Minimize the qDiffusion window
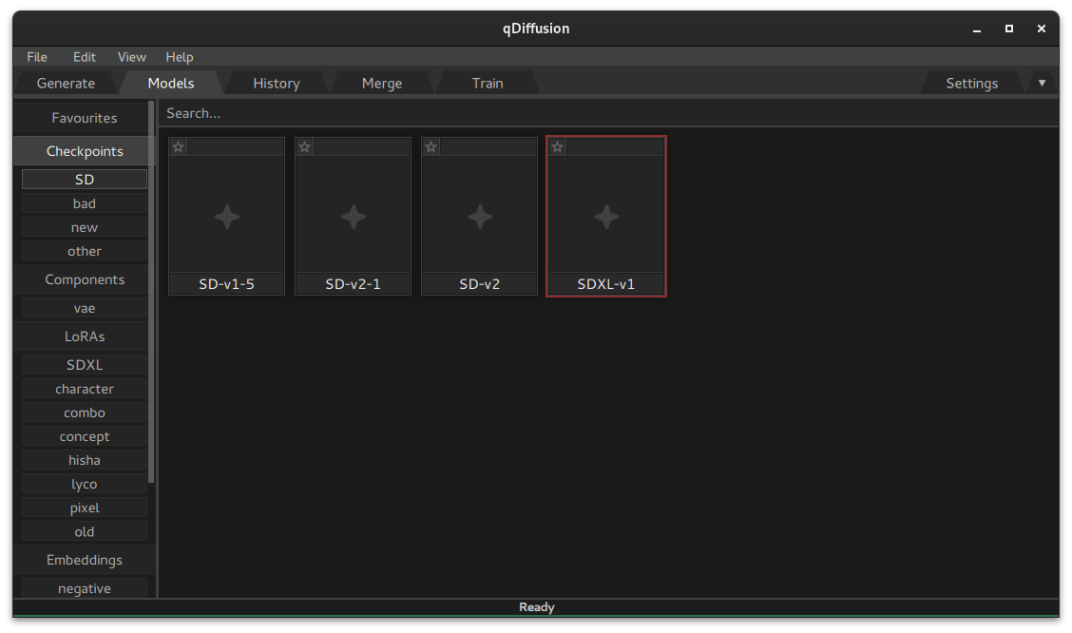The height and width of the screenshot is (633, 1072). (977, 29)
